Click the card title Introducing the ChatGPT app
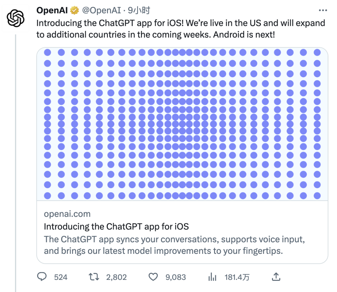This screenshot has height=292, width=337. [x=116, y=227]
